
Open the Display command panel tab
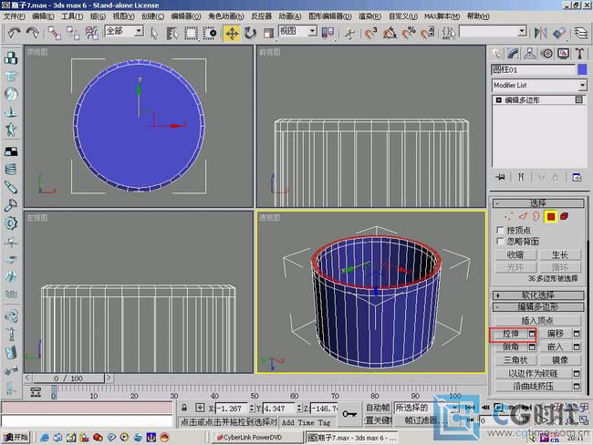coord(564,54)
